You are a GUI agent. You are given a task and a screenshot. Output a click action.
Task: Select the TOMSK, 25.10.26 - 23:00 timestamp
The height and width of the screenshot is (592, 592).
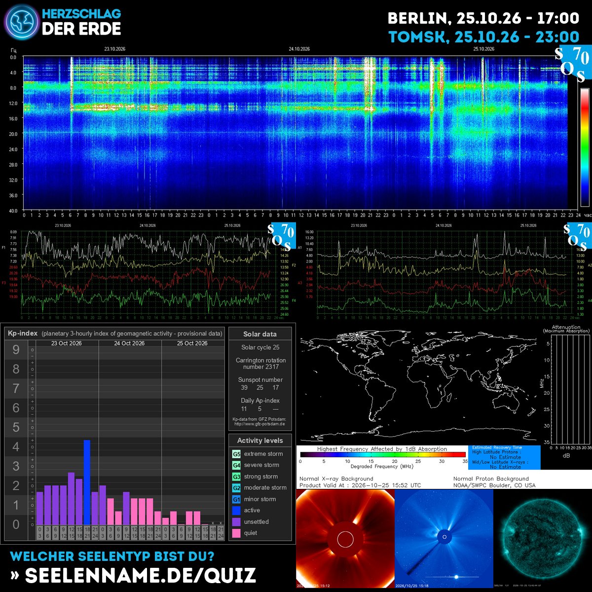(484, 37)
